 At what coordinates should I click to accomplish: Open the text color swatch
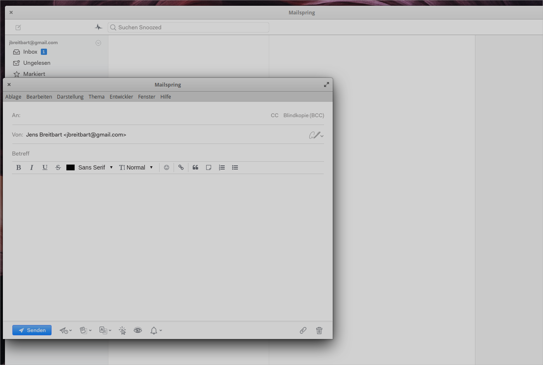click(x=70, y=167)
